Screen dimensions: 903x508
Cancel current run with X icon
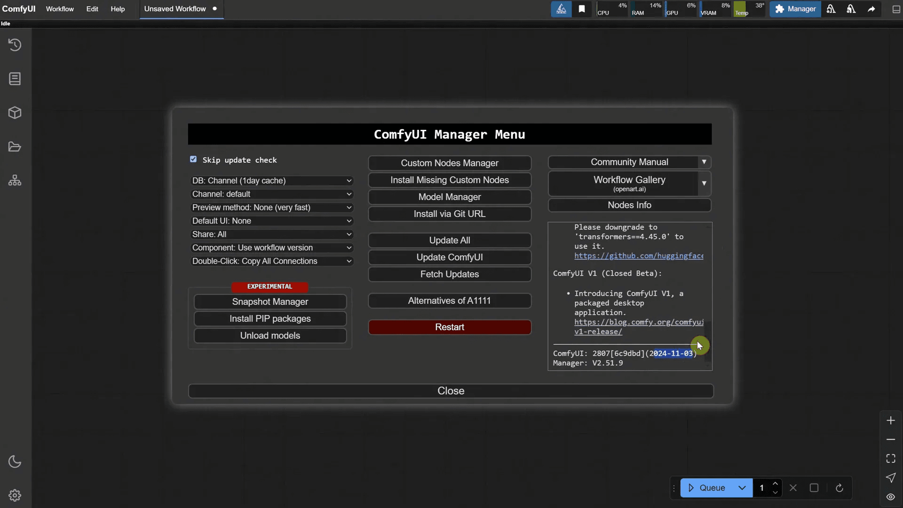[793, 488]
